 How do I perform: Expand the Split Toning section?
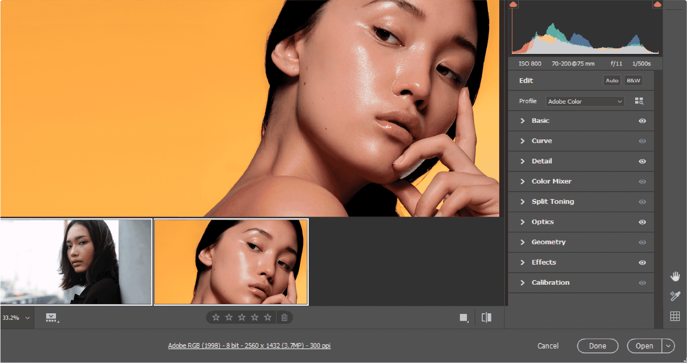pos(553,202)
